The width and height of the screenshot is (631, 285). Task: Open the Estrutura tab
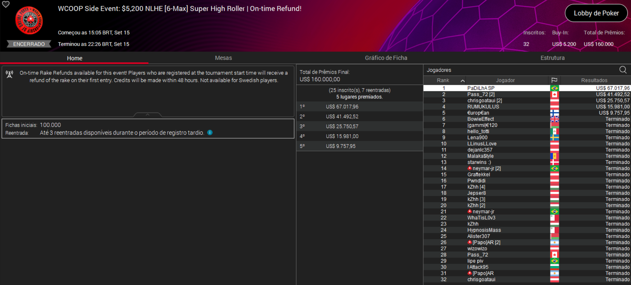(x=552, y=58)
